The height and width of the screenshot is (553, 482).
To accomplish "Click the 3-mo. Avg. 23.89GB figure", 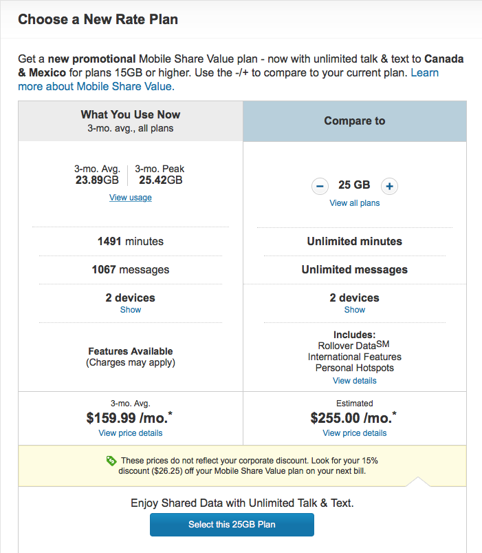I will [x=97, y=180].
